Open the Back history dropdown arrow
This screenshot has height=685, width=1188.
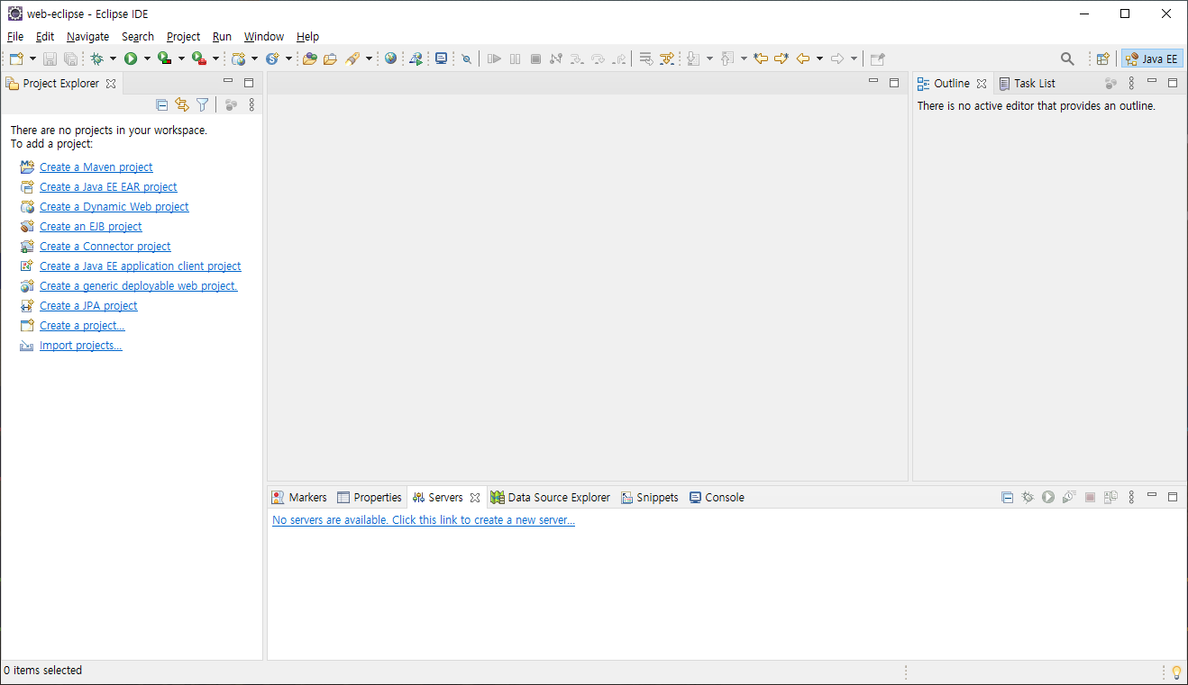click(819, 59)
